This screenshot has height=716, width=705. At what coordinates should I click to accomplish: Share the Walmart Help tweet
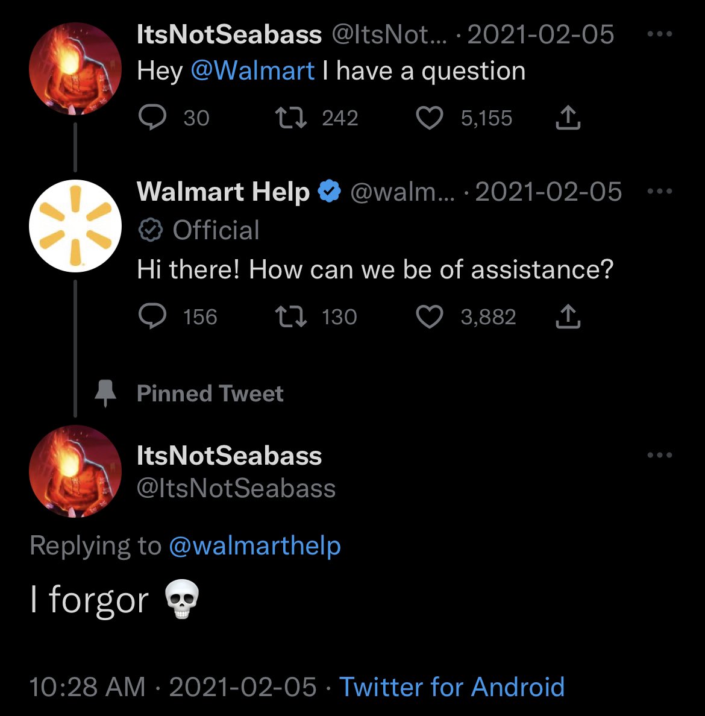click(568, 317)
